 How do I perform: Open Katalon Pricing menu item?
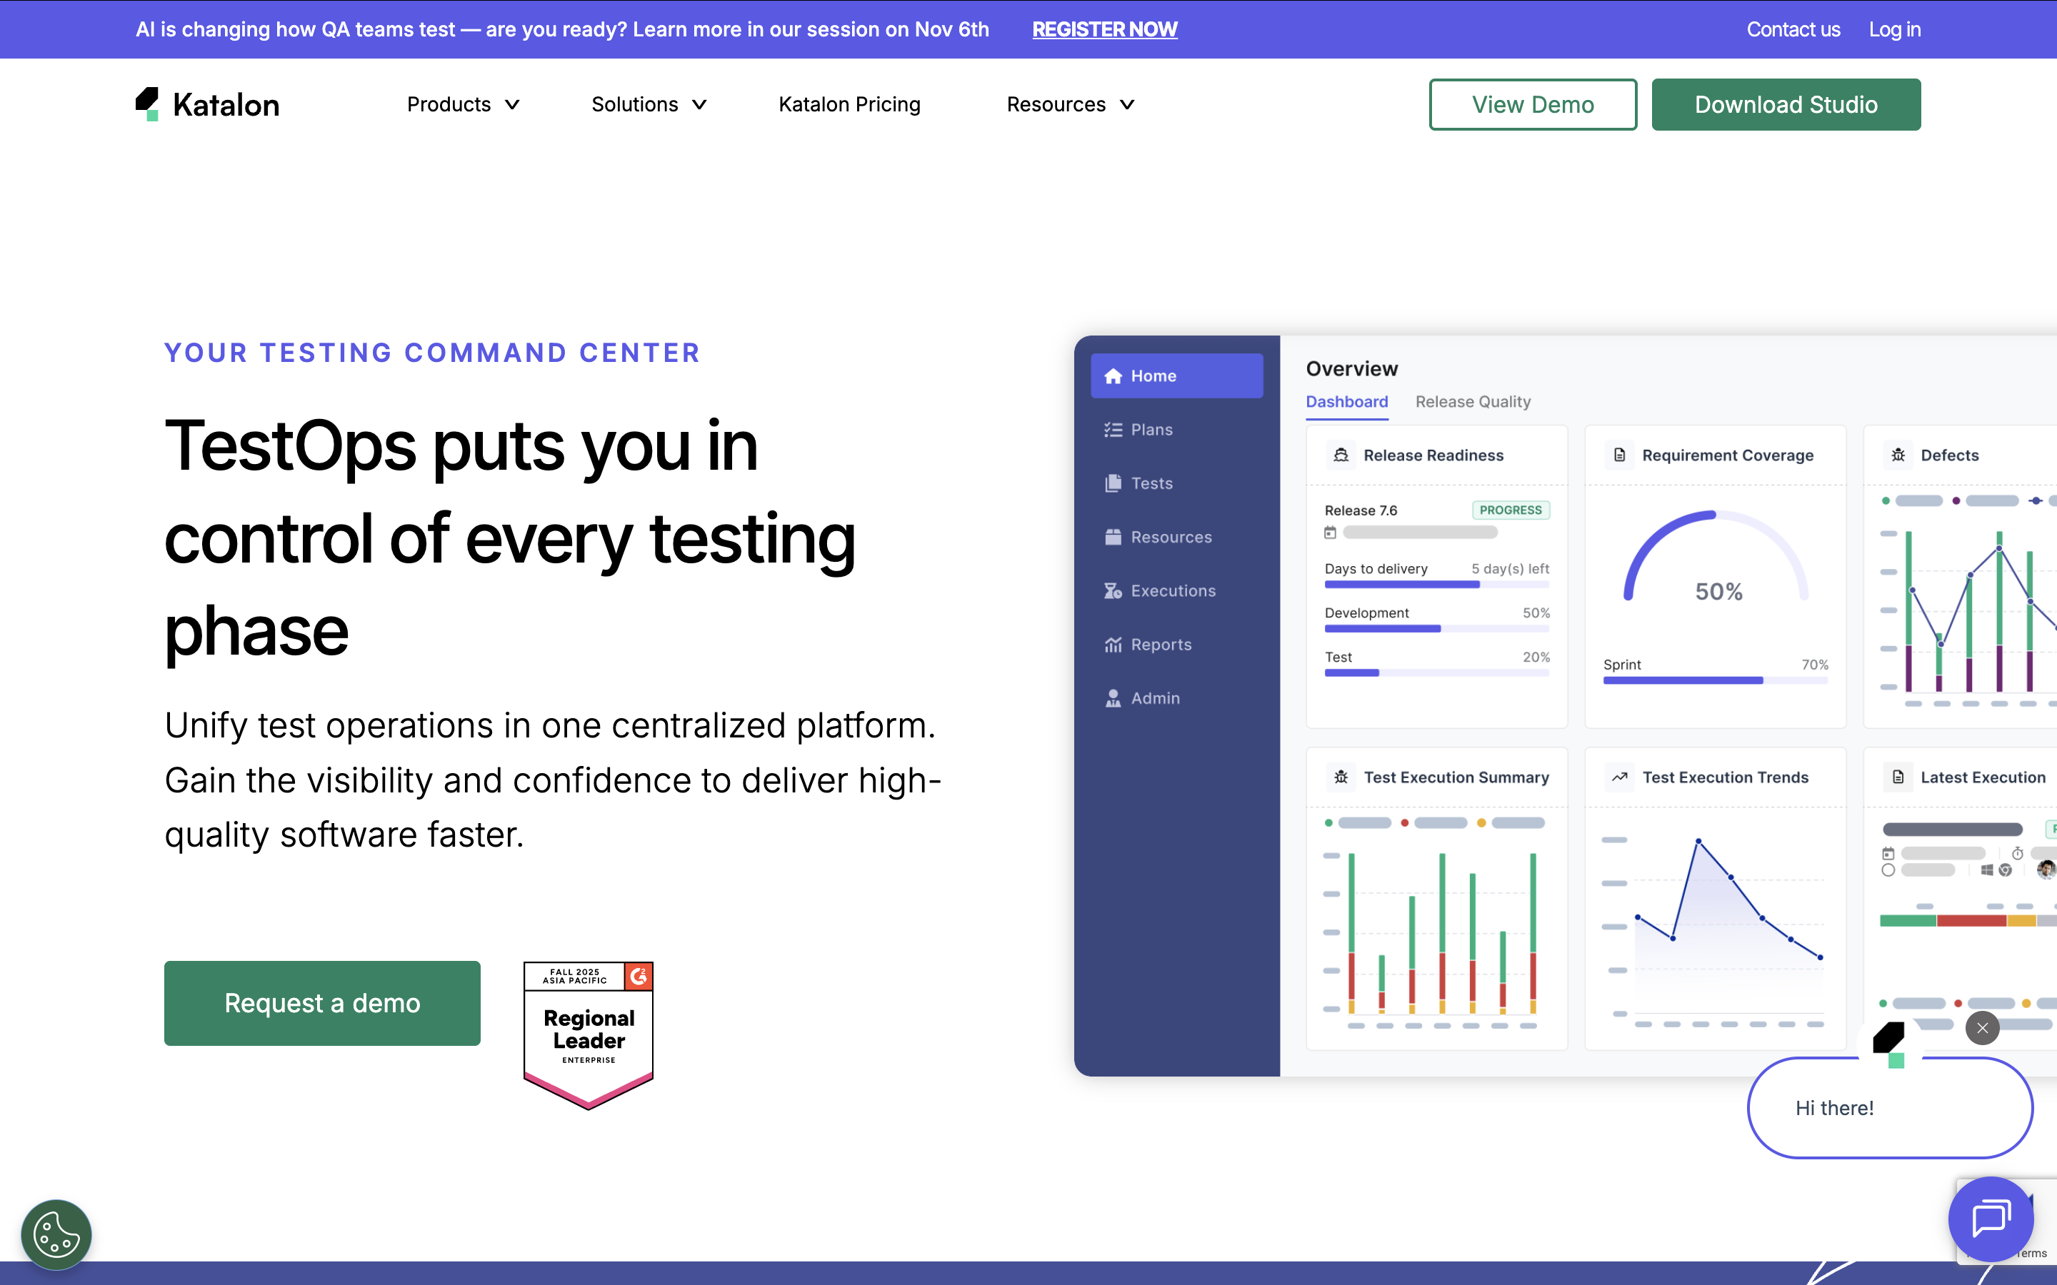[x=849, y=104]
